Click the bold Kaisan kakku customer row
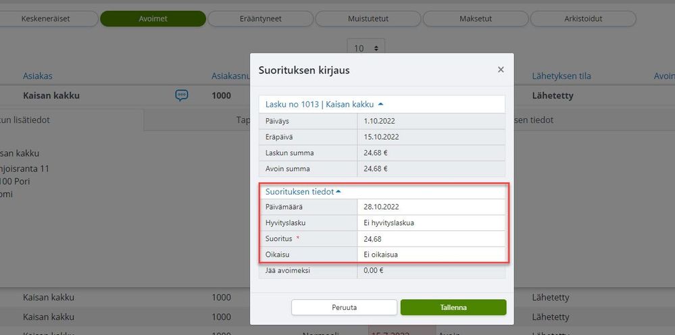 coord(51,96)
